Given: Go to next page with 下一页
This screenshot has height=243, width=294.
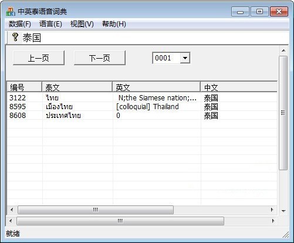Looking at the screenshot, I should pos(100,58).
